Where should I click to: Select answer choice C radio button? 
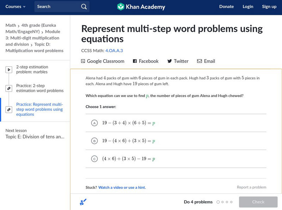pos(94,159)
